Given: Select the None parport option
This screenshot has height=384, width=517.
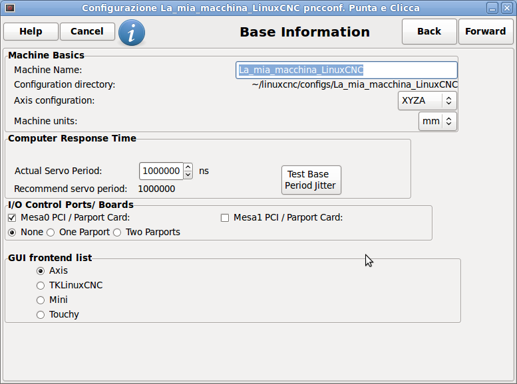Looking at the screenshot, I should (12, 233).
